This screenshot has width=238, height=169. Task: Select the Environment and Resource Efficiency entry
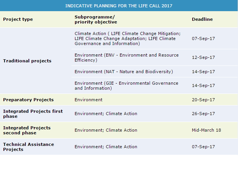point(126,58)
